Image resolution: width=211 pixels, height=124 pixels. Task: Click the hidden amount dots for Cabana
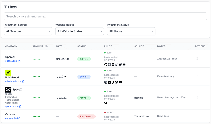pyautogui.click(x=36, y=116)
